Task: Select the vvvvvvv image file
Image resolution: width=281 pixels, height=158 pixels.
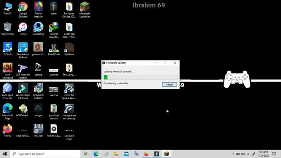Action: tap(54, 91)
